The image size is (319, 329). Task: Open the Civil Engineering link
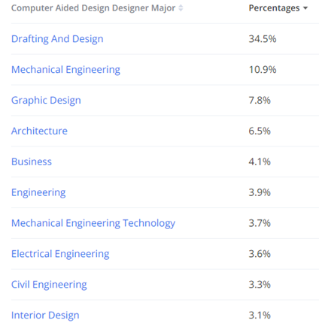(49, 285)
